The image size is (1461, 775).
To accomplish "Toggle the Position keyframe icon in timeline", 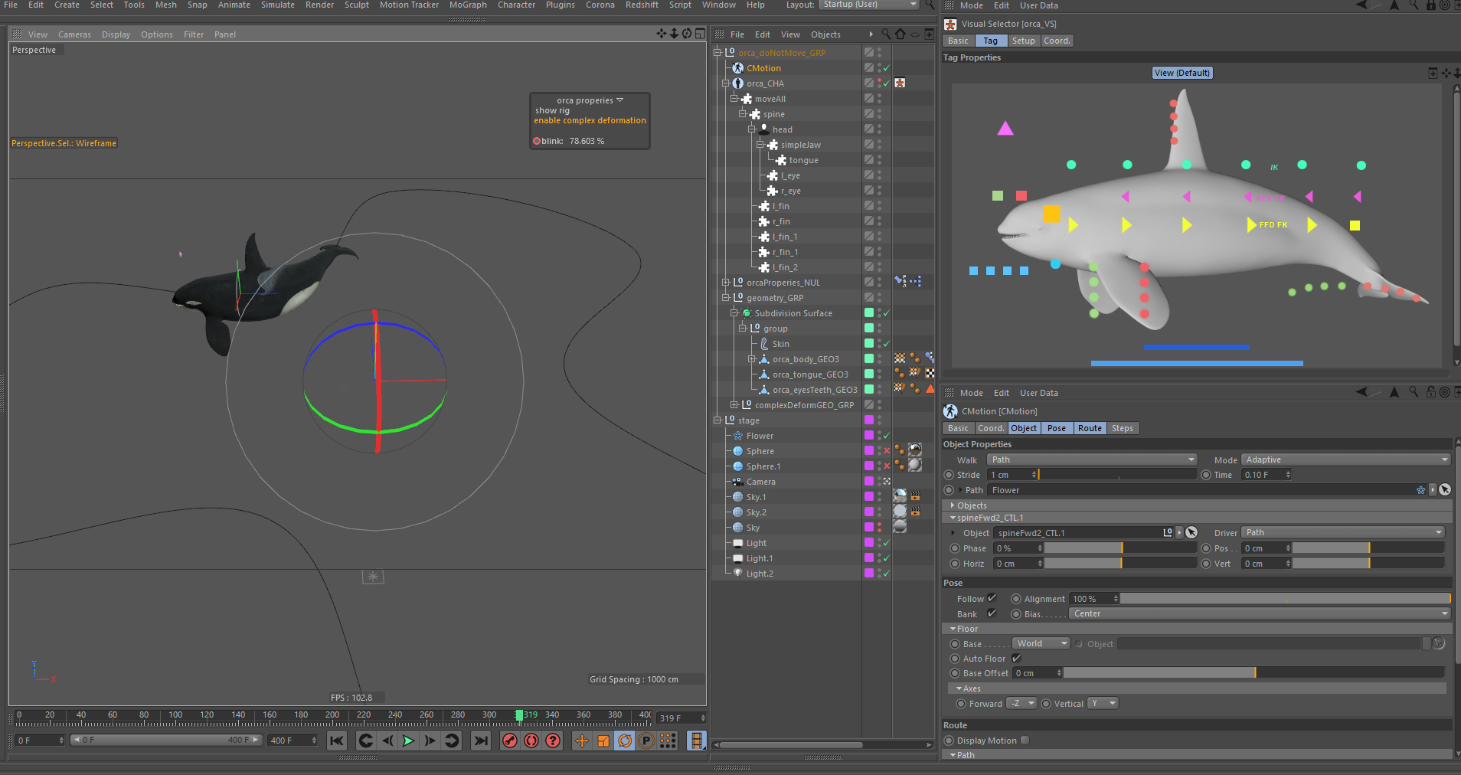I will [x=582, y=741].
